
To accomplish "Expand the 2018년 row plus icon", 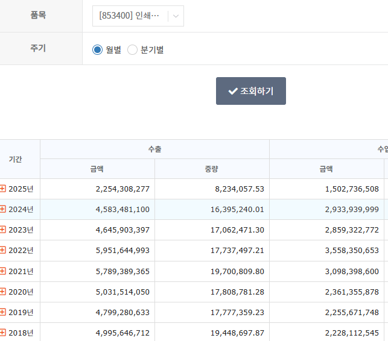I will [x=3, y=332].
